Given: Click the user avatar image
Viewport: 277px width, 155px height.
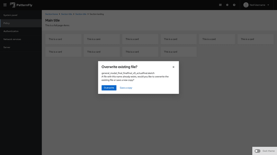Looking at the screenshot, I should (246, 5).
